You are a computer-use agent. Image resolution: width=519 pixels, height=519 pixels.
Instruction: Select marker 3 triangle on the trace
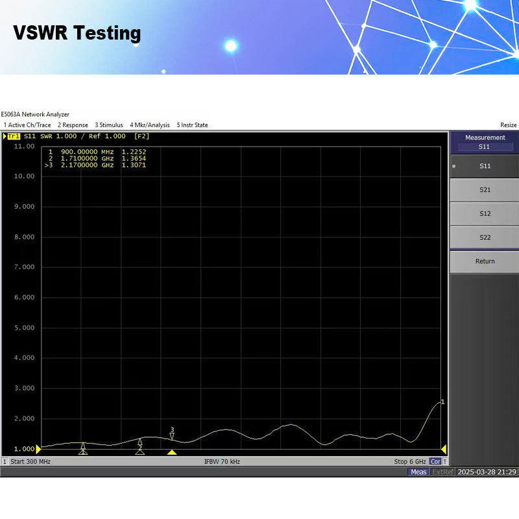(x=172, y=436)
